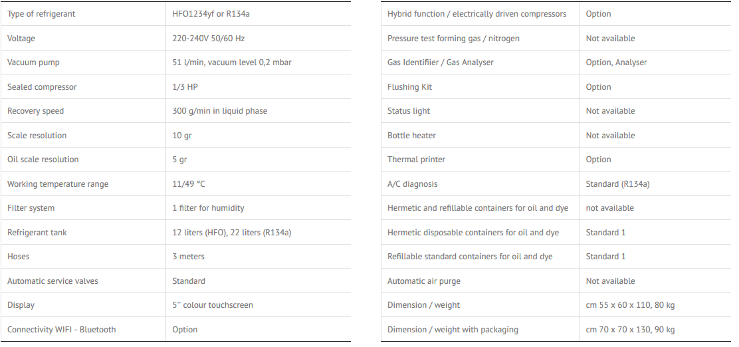Image resolution: width=739 pixels, height=347 pixels.
Task: Select '300 g/min in liquid phase' text
Action: click(219, 111)
